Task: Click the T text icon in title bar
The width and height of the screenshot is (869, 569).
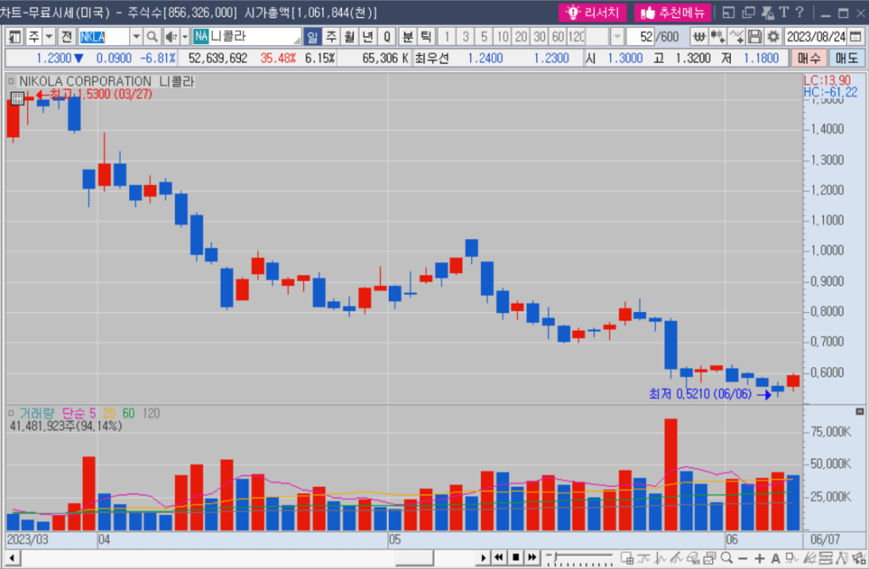Action: 783,12
